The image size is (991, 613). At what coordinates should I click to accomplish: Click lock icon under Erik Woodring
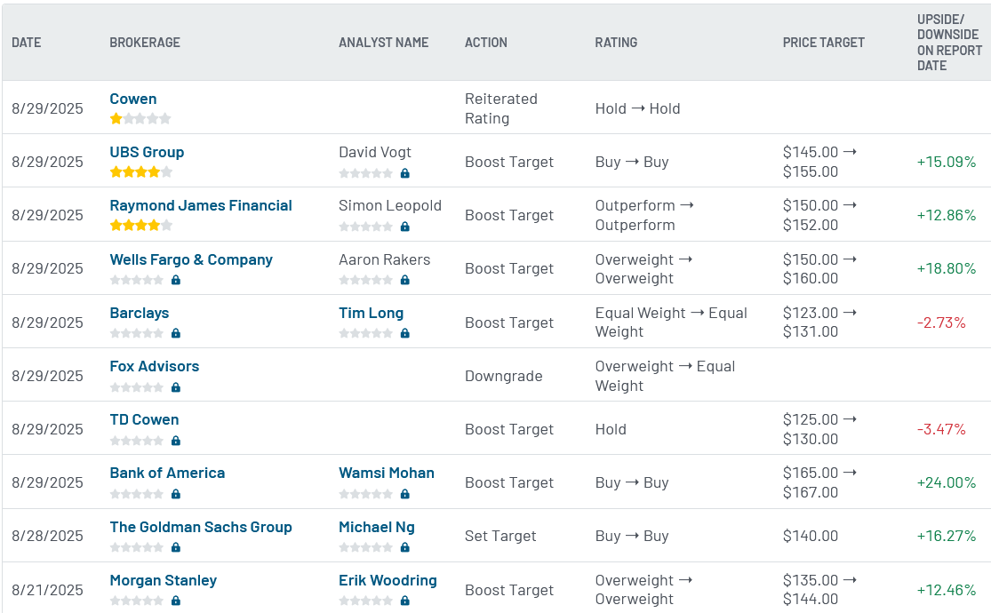(x=405, y=601)
